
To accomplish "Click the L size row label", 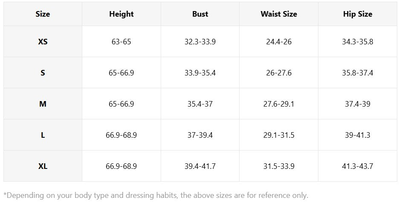I will 43,135.
